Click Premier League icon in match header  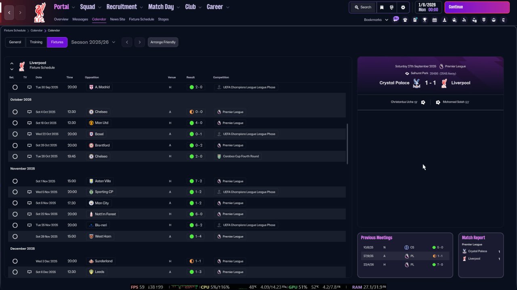441,66
